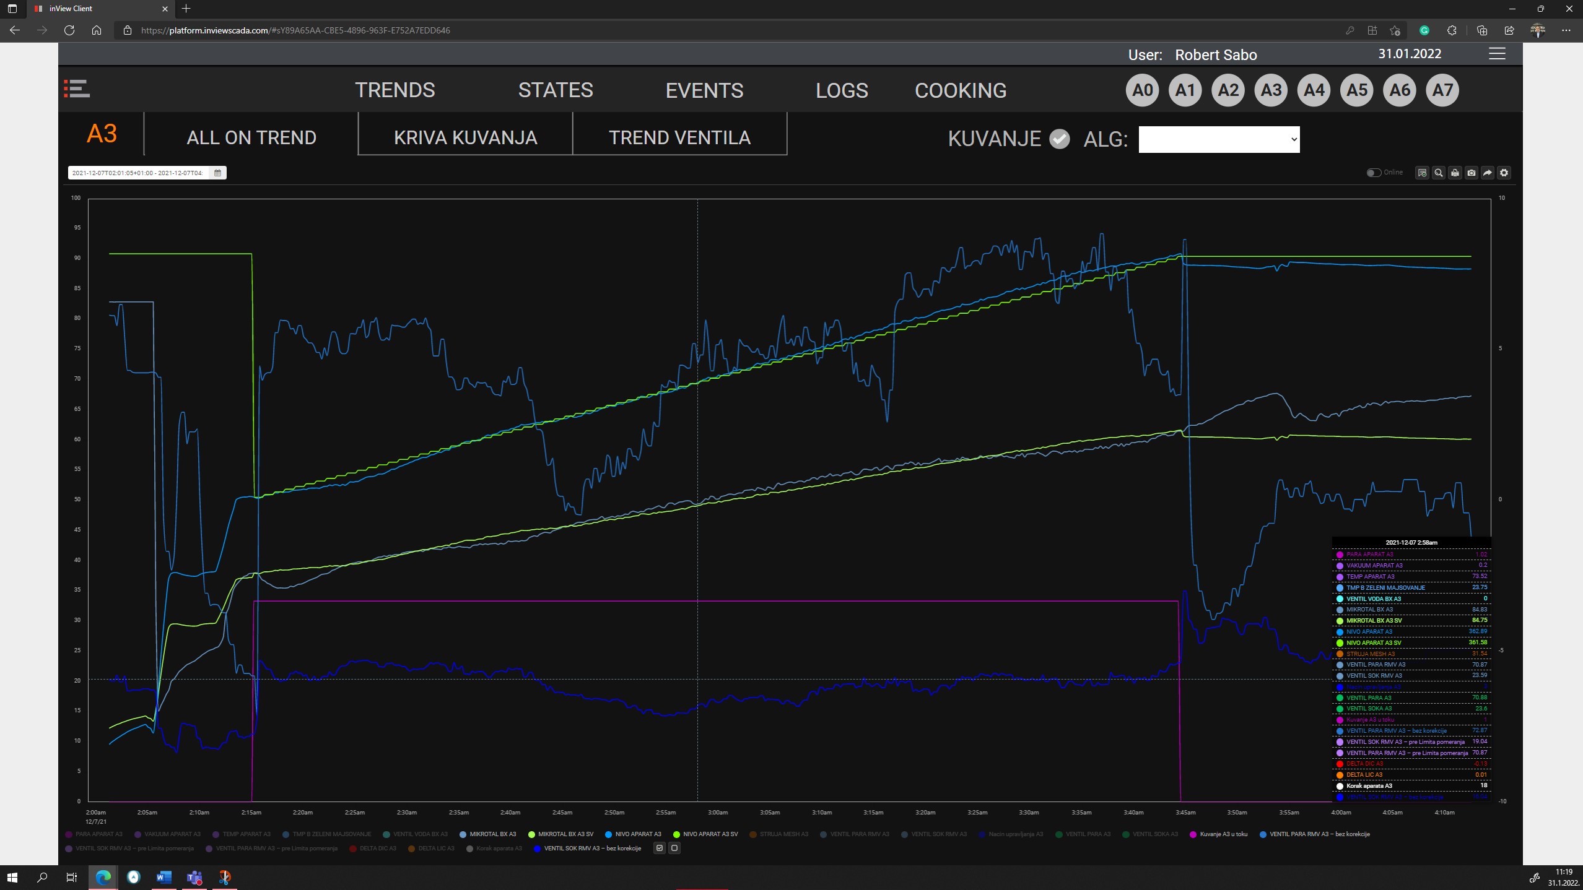
Task: Open browser collections icon
Action: point(1481,30)
